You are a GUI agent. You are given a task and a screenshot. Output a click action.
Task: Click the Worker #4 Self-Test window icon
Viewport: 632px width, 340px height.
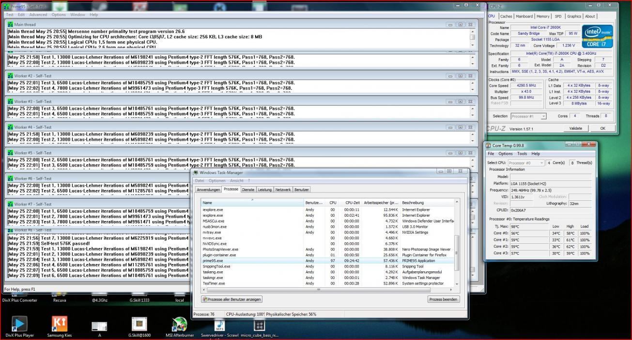tap(10, 127)
